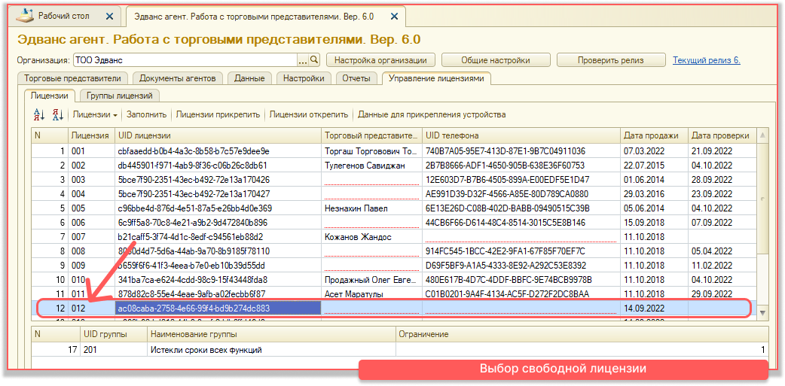Click Незнахин Павел cell
Screen dimensions: 785x386
(372, 208)
